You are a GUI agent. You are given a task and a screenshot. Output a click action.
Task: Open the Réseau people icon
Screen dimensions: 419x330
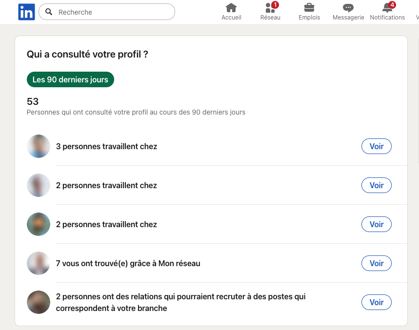click(x=269, y=9)
